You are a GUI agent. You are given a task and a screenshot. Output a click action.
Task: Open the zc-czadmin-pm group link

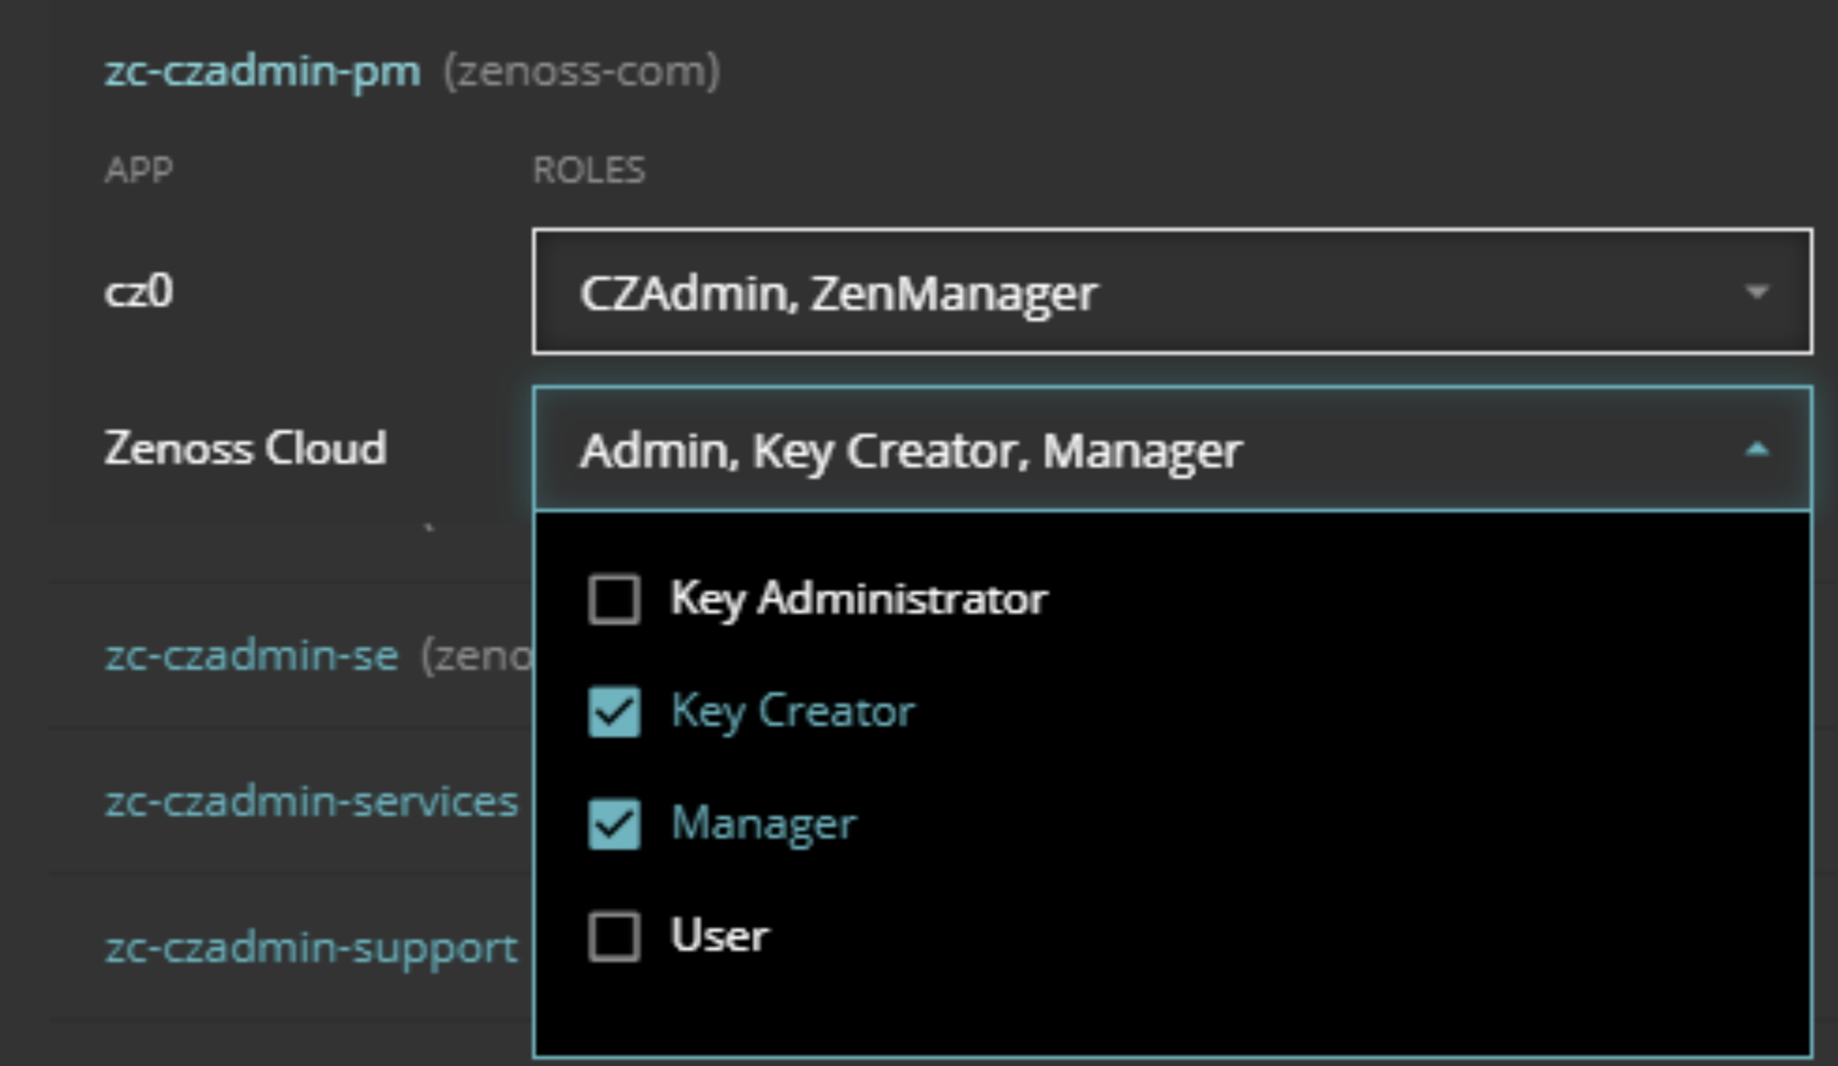[262, 71]
